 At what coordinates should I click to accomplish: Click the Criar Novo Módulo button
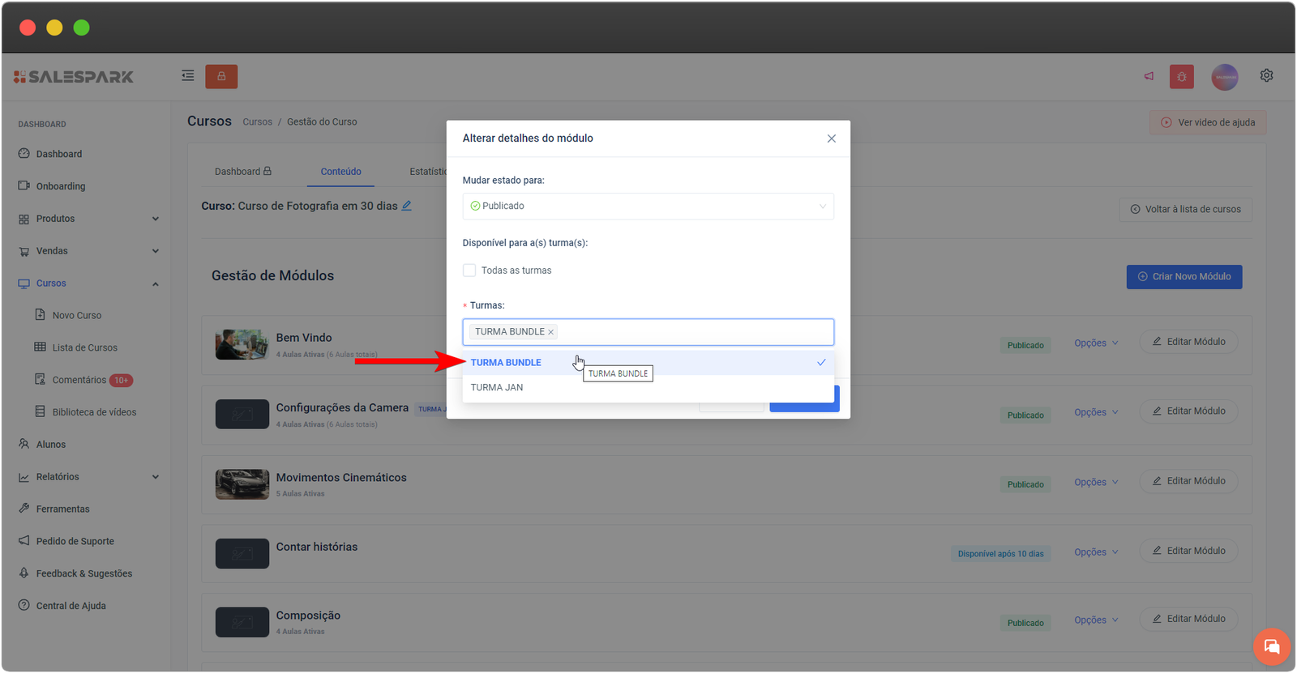(x=1184, y=277)
